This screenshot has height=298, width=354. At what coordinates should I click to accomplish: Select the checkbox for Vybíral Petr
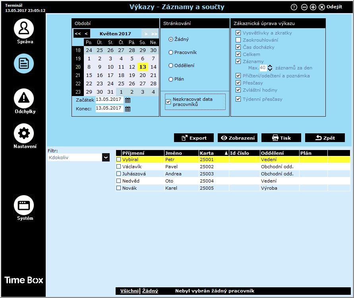[118, 160]
